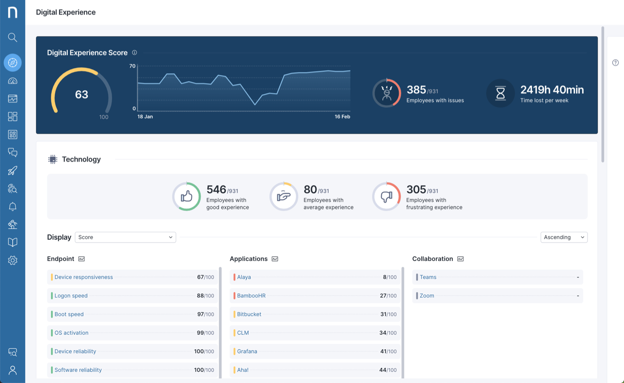
Task: Open the compass Digital Experience icon
Action: pos(13,62)
